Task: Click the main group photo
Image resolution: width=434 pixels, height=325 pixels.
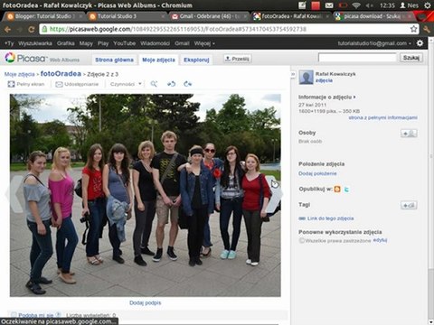Action: tap(146, 195)
